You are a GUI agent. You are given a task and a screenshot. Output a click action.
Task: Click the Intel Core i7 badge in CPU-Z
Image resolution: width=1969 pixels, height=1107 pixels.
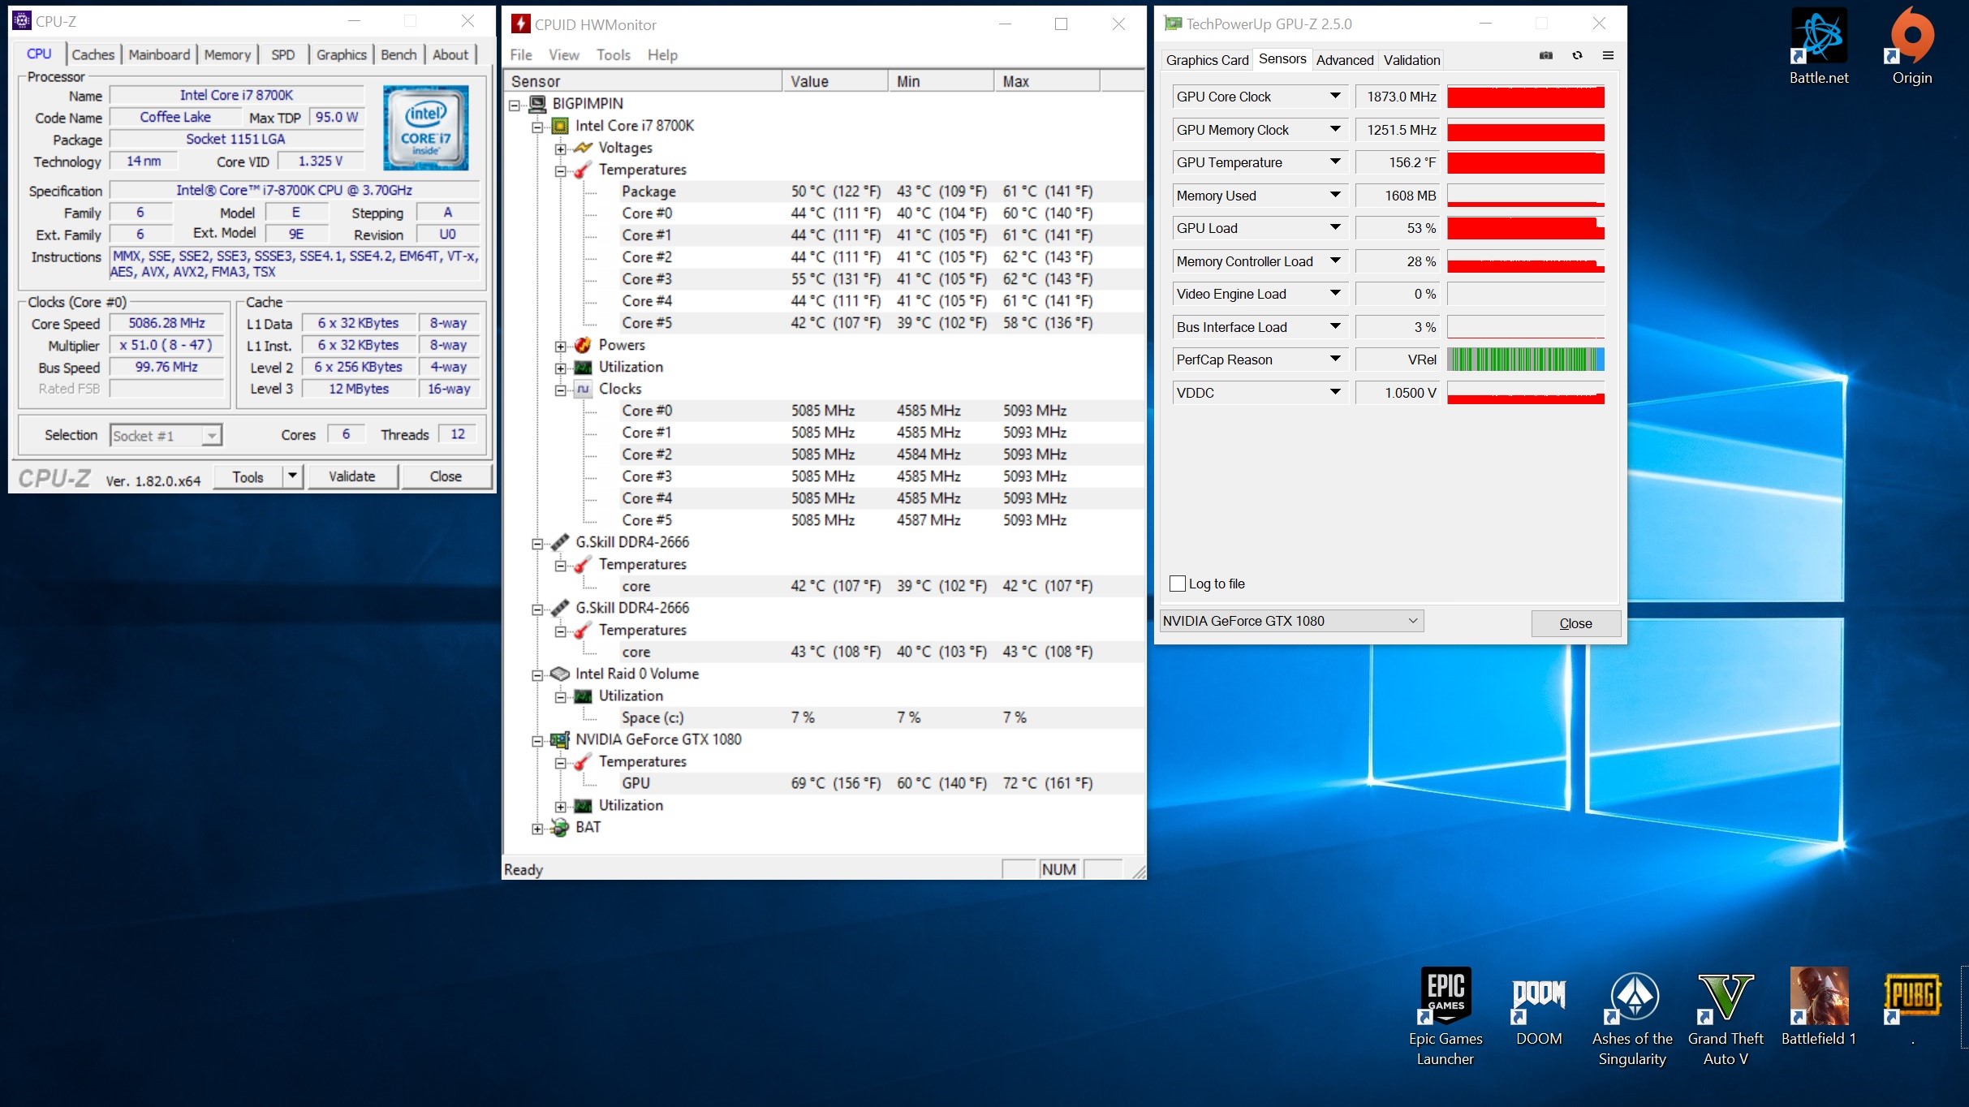click(426, 127)
